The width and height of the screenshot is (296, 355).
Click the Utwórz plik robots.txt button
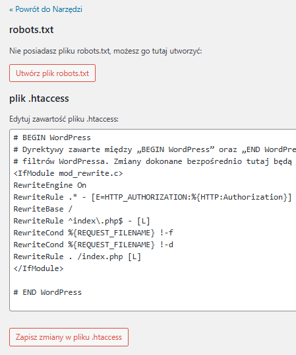coord(52,73)
